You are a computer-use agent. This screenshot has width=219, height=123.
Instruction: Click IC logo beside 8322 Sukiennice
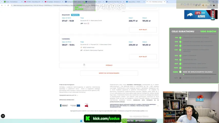tap(81, 47)
